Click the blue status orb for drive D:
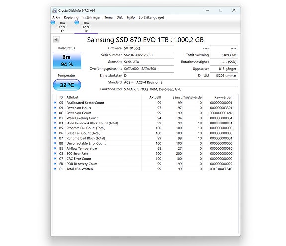 point(77,22)
